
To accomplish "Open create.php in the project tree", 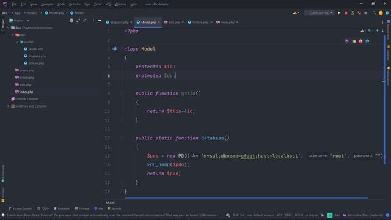I will click(x=24, y=70).
